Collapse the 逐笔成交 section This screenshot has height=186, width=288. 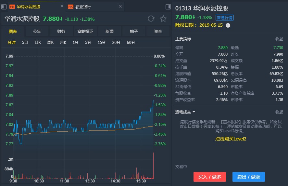[279, 112]
